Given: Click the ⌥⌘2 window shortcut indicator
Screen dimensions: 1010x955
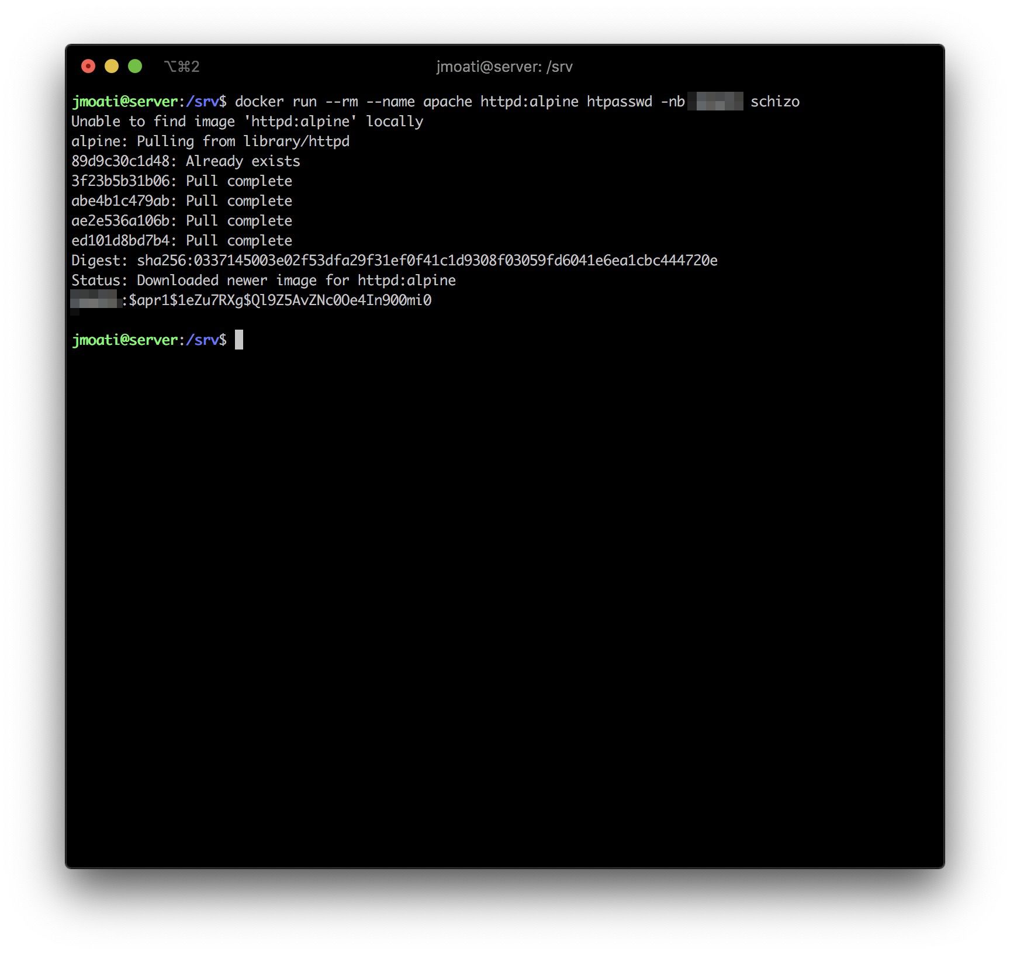Looking at the screenshot, I should [182, 67].
